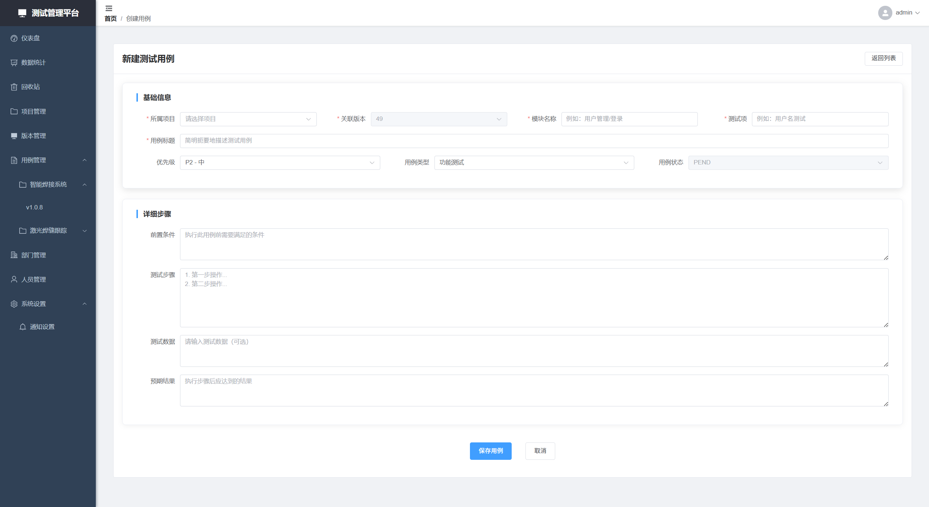Click the version management monitor icon
This screenshot has width=929, height=507.
click(x=14, y=136)
